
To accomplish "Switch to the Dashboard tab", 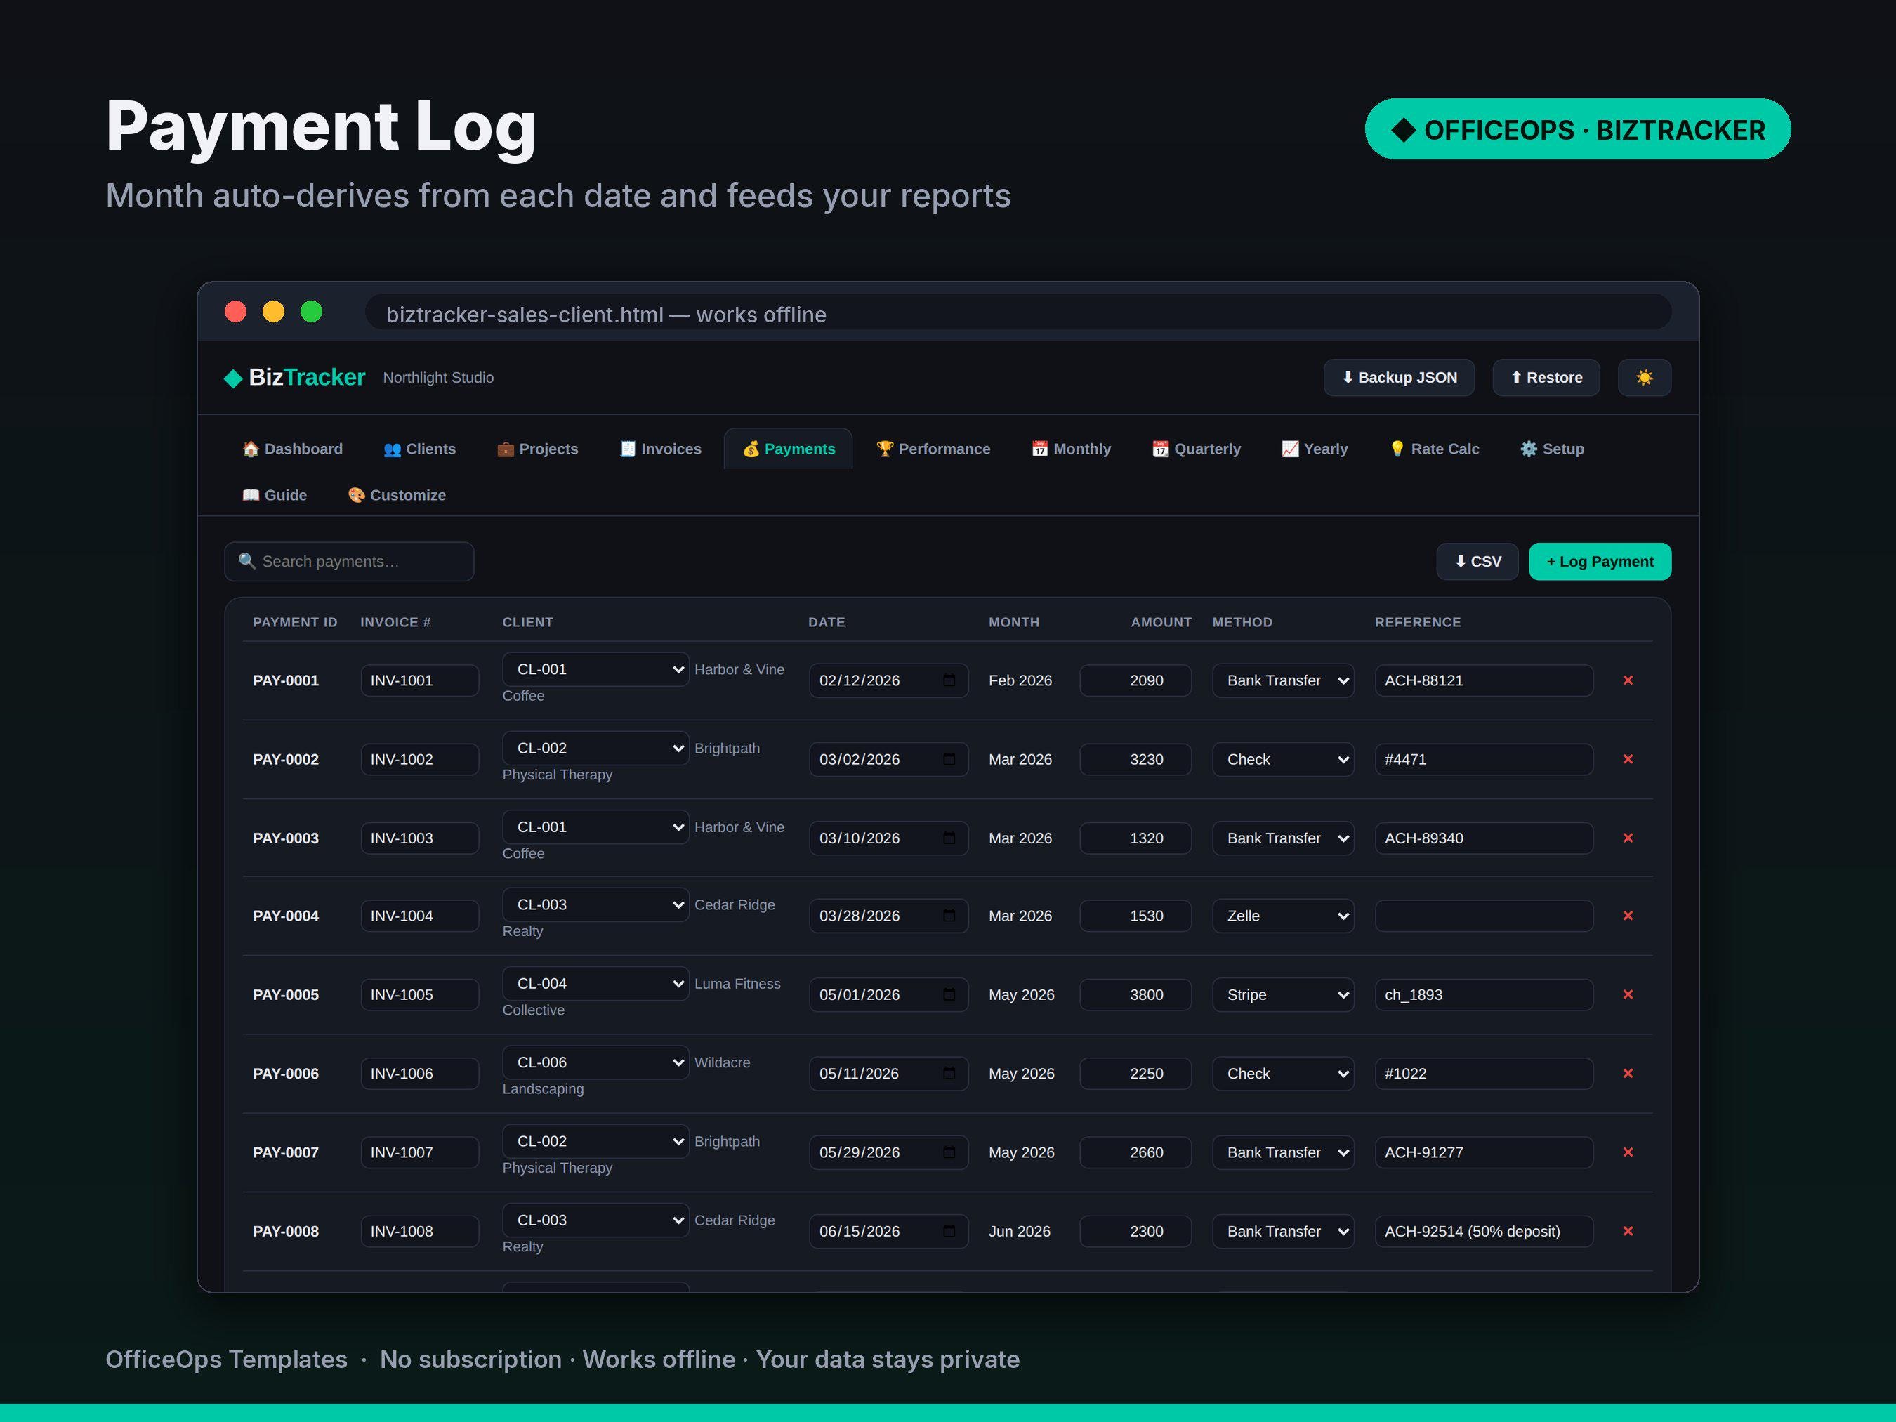I will pos(292,449).
